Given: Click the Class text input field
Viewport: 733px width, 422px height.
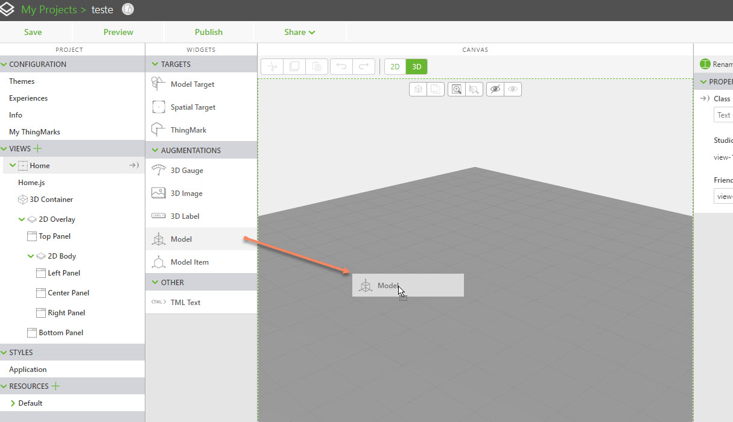Looking at the screenshot, I should coord(724,115).
